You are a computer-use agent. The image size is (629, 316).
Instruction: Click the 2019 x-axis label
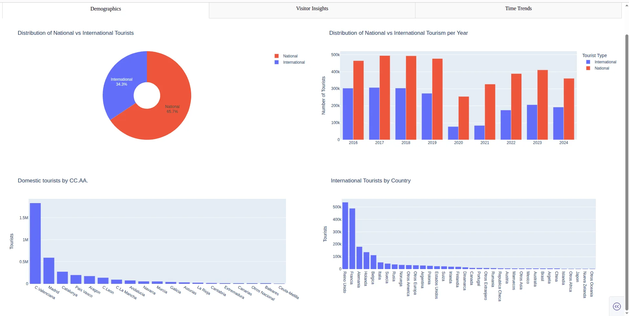tap(432, 143)
